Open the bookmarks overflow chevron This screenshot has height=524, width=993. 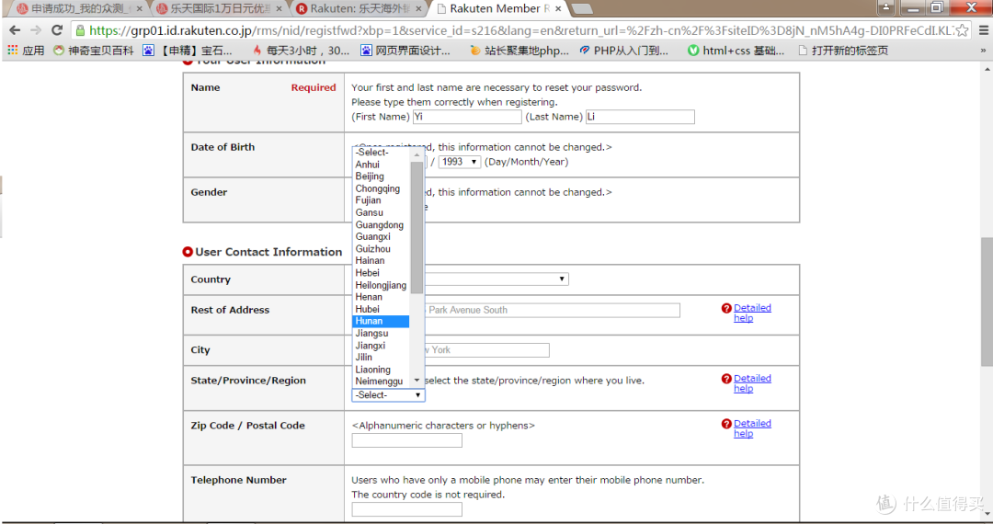983,50
